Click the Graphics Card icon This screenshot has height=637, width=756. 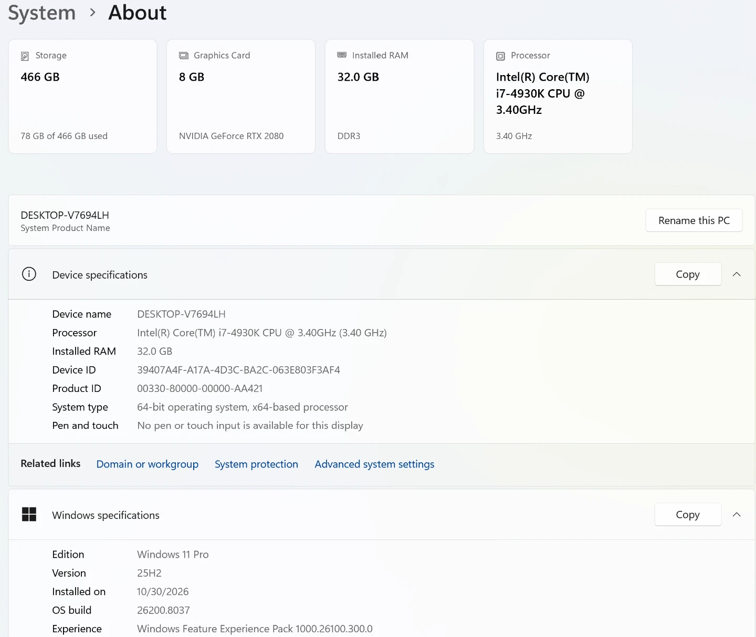click(x=183, y=56)
